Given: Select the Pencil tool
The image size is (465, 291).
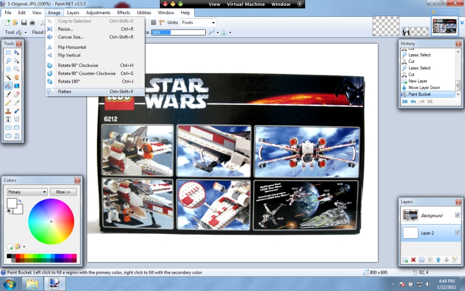Looking at the screenshot, I should [8, 103].
